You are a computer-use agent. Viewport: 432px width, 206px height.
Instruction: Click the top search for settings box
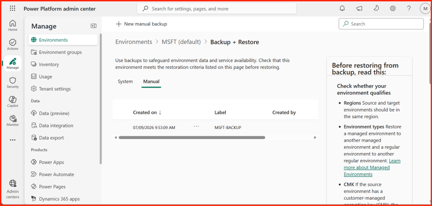tap(216, 9)
